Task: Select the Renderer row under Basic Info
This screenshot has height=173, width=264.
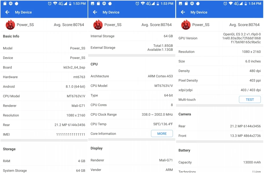Action: 44,106
